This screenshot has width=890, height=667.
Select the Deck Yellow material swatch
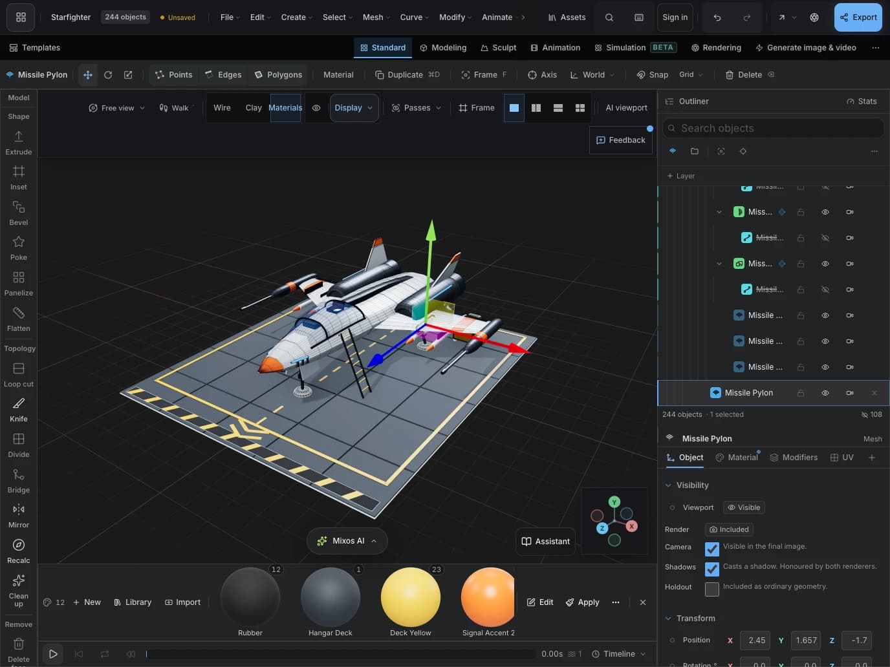pos(411,602)
